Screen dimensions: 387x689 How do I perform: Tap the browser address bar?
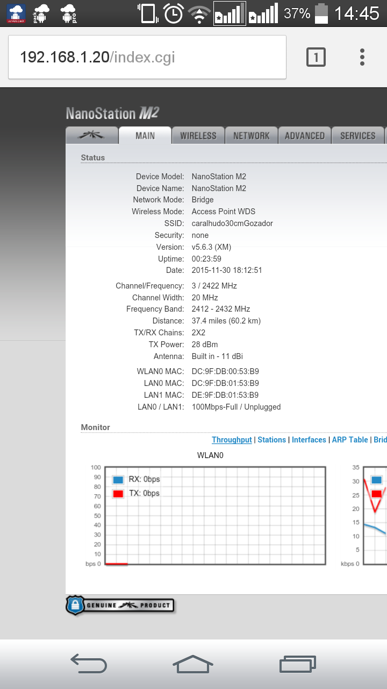click(147, 57)
